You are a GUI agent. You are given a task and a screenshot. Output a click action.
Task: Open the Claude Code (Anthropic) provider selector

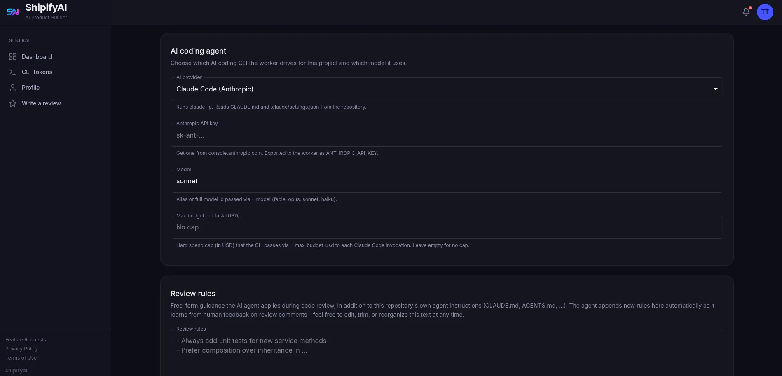pyautogui.click(x=447, y=89)
